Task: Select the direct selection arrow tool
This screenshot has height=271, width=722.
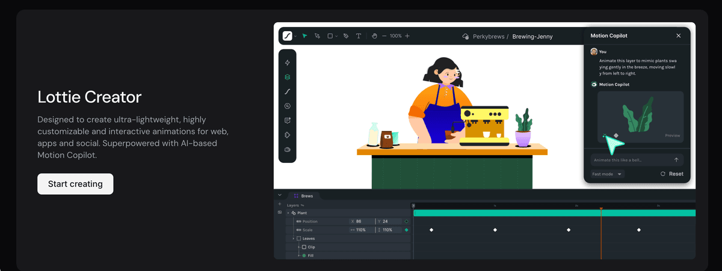Action: point(317,36)
